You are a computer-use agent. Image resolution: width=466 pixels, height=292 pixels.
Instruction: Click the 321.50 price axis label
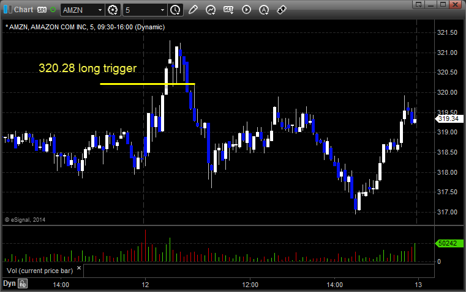[x=447, y=32]
